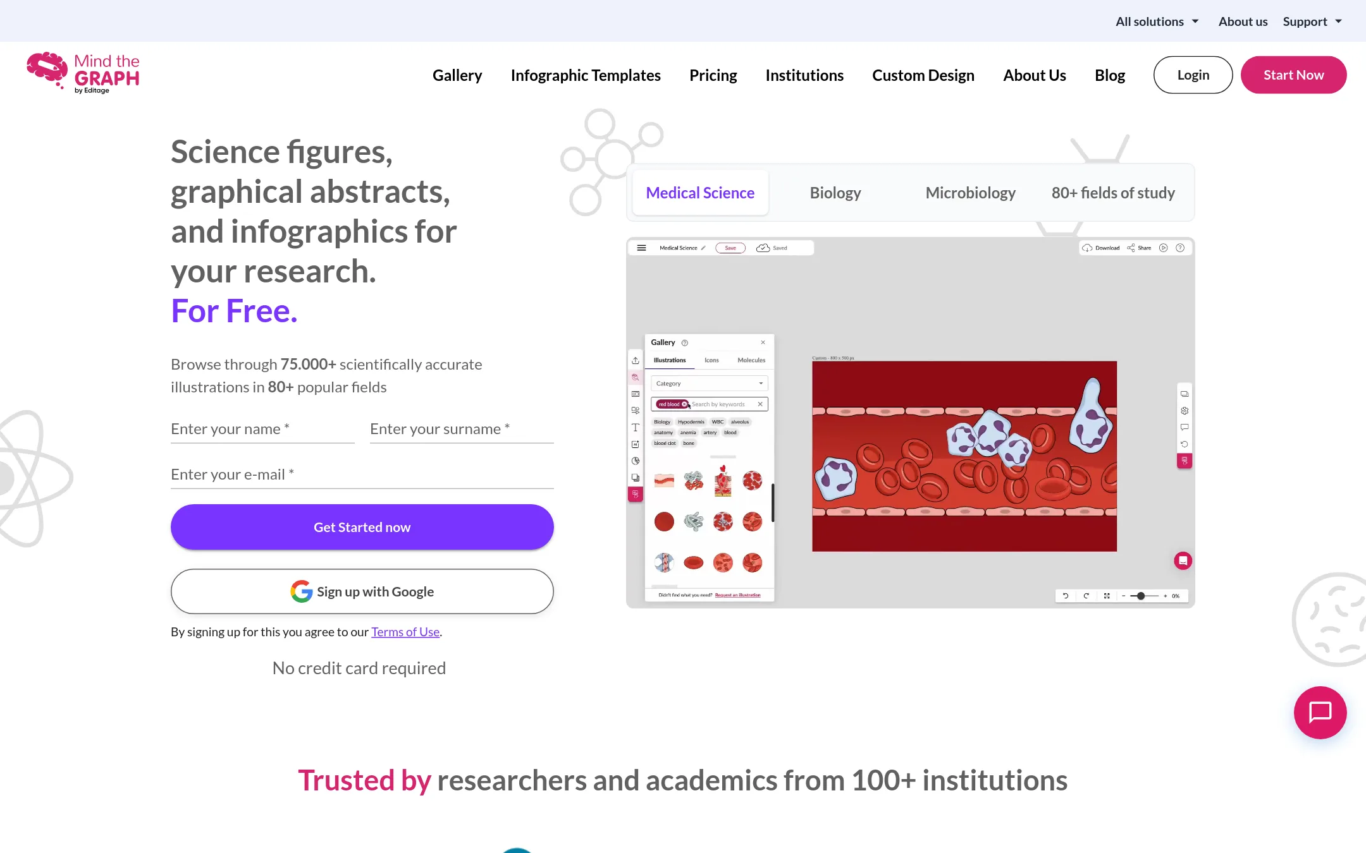Open the chat bubble widget
This screenshot has width=1366, height=853.
1320,712
